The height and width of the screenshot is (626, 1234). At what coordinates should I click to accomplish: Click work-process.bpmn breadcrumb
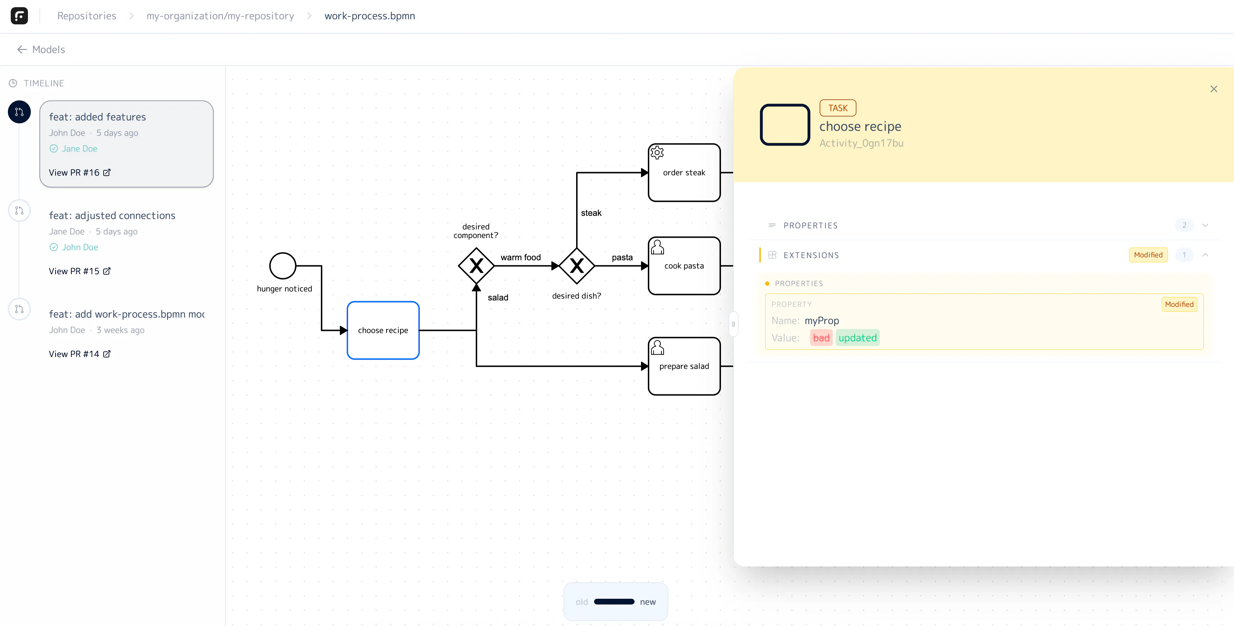[x=370, y=16]
